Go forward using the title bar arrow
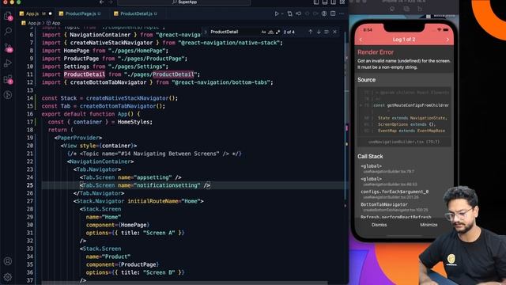The width and height of the screenshot is (506, 285). click(x=111, y=2)
